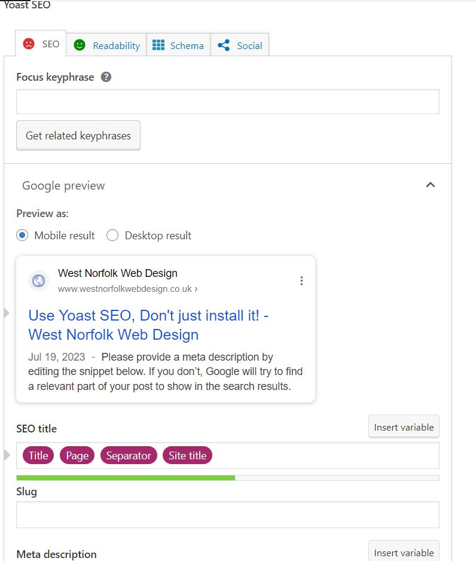
Task: Select the Desktop result radio button
Action: point(112,235)
